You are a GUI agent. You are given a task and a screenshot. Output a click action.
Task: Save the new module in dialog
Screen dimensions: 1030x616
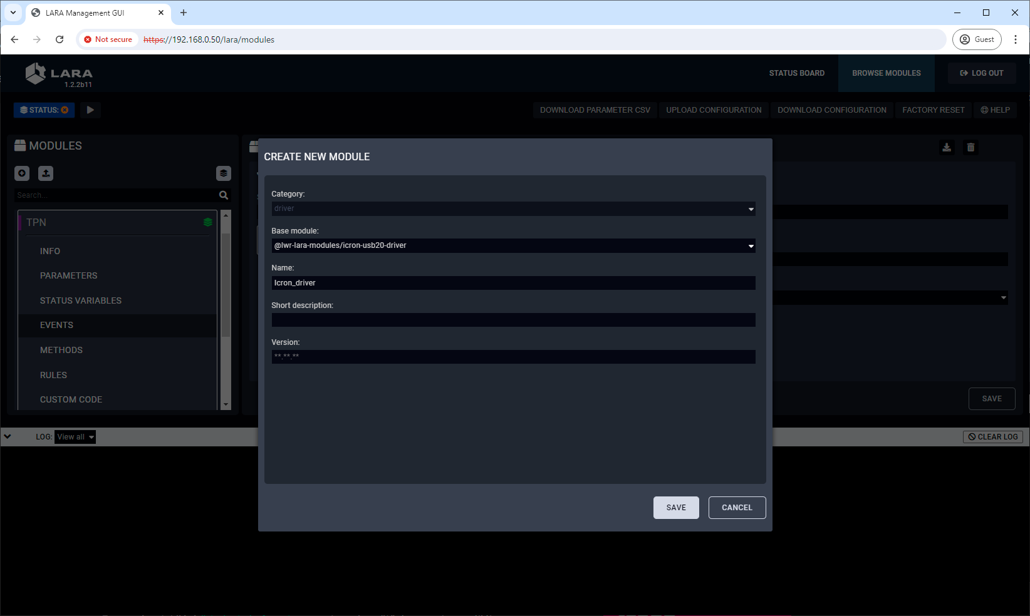(675, 508)
